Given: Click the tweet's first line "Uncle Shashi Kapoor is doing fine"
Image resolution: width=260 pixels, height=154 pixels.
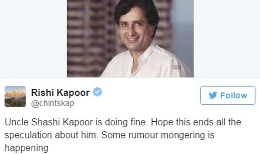Looking at the screenshot, I should pyautogui.click(x=76, y=122).
